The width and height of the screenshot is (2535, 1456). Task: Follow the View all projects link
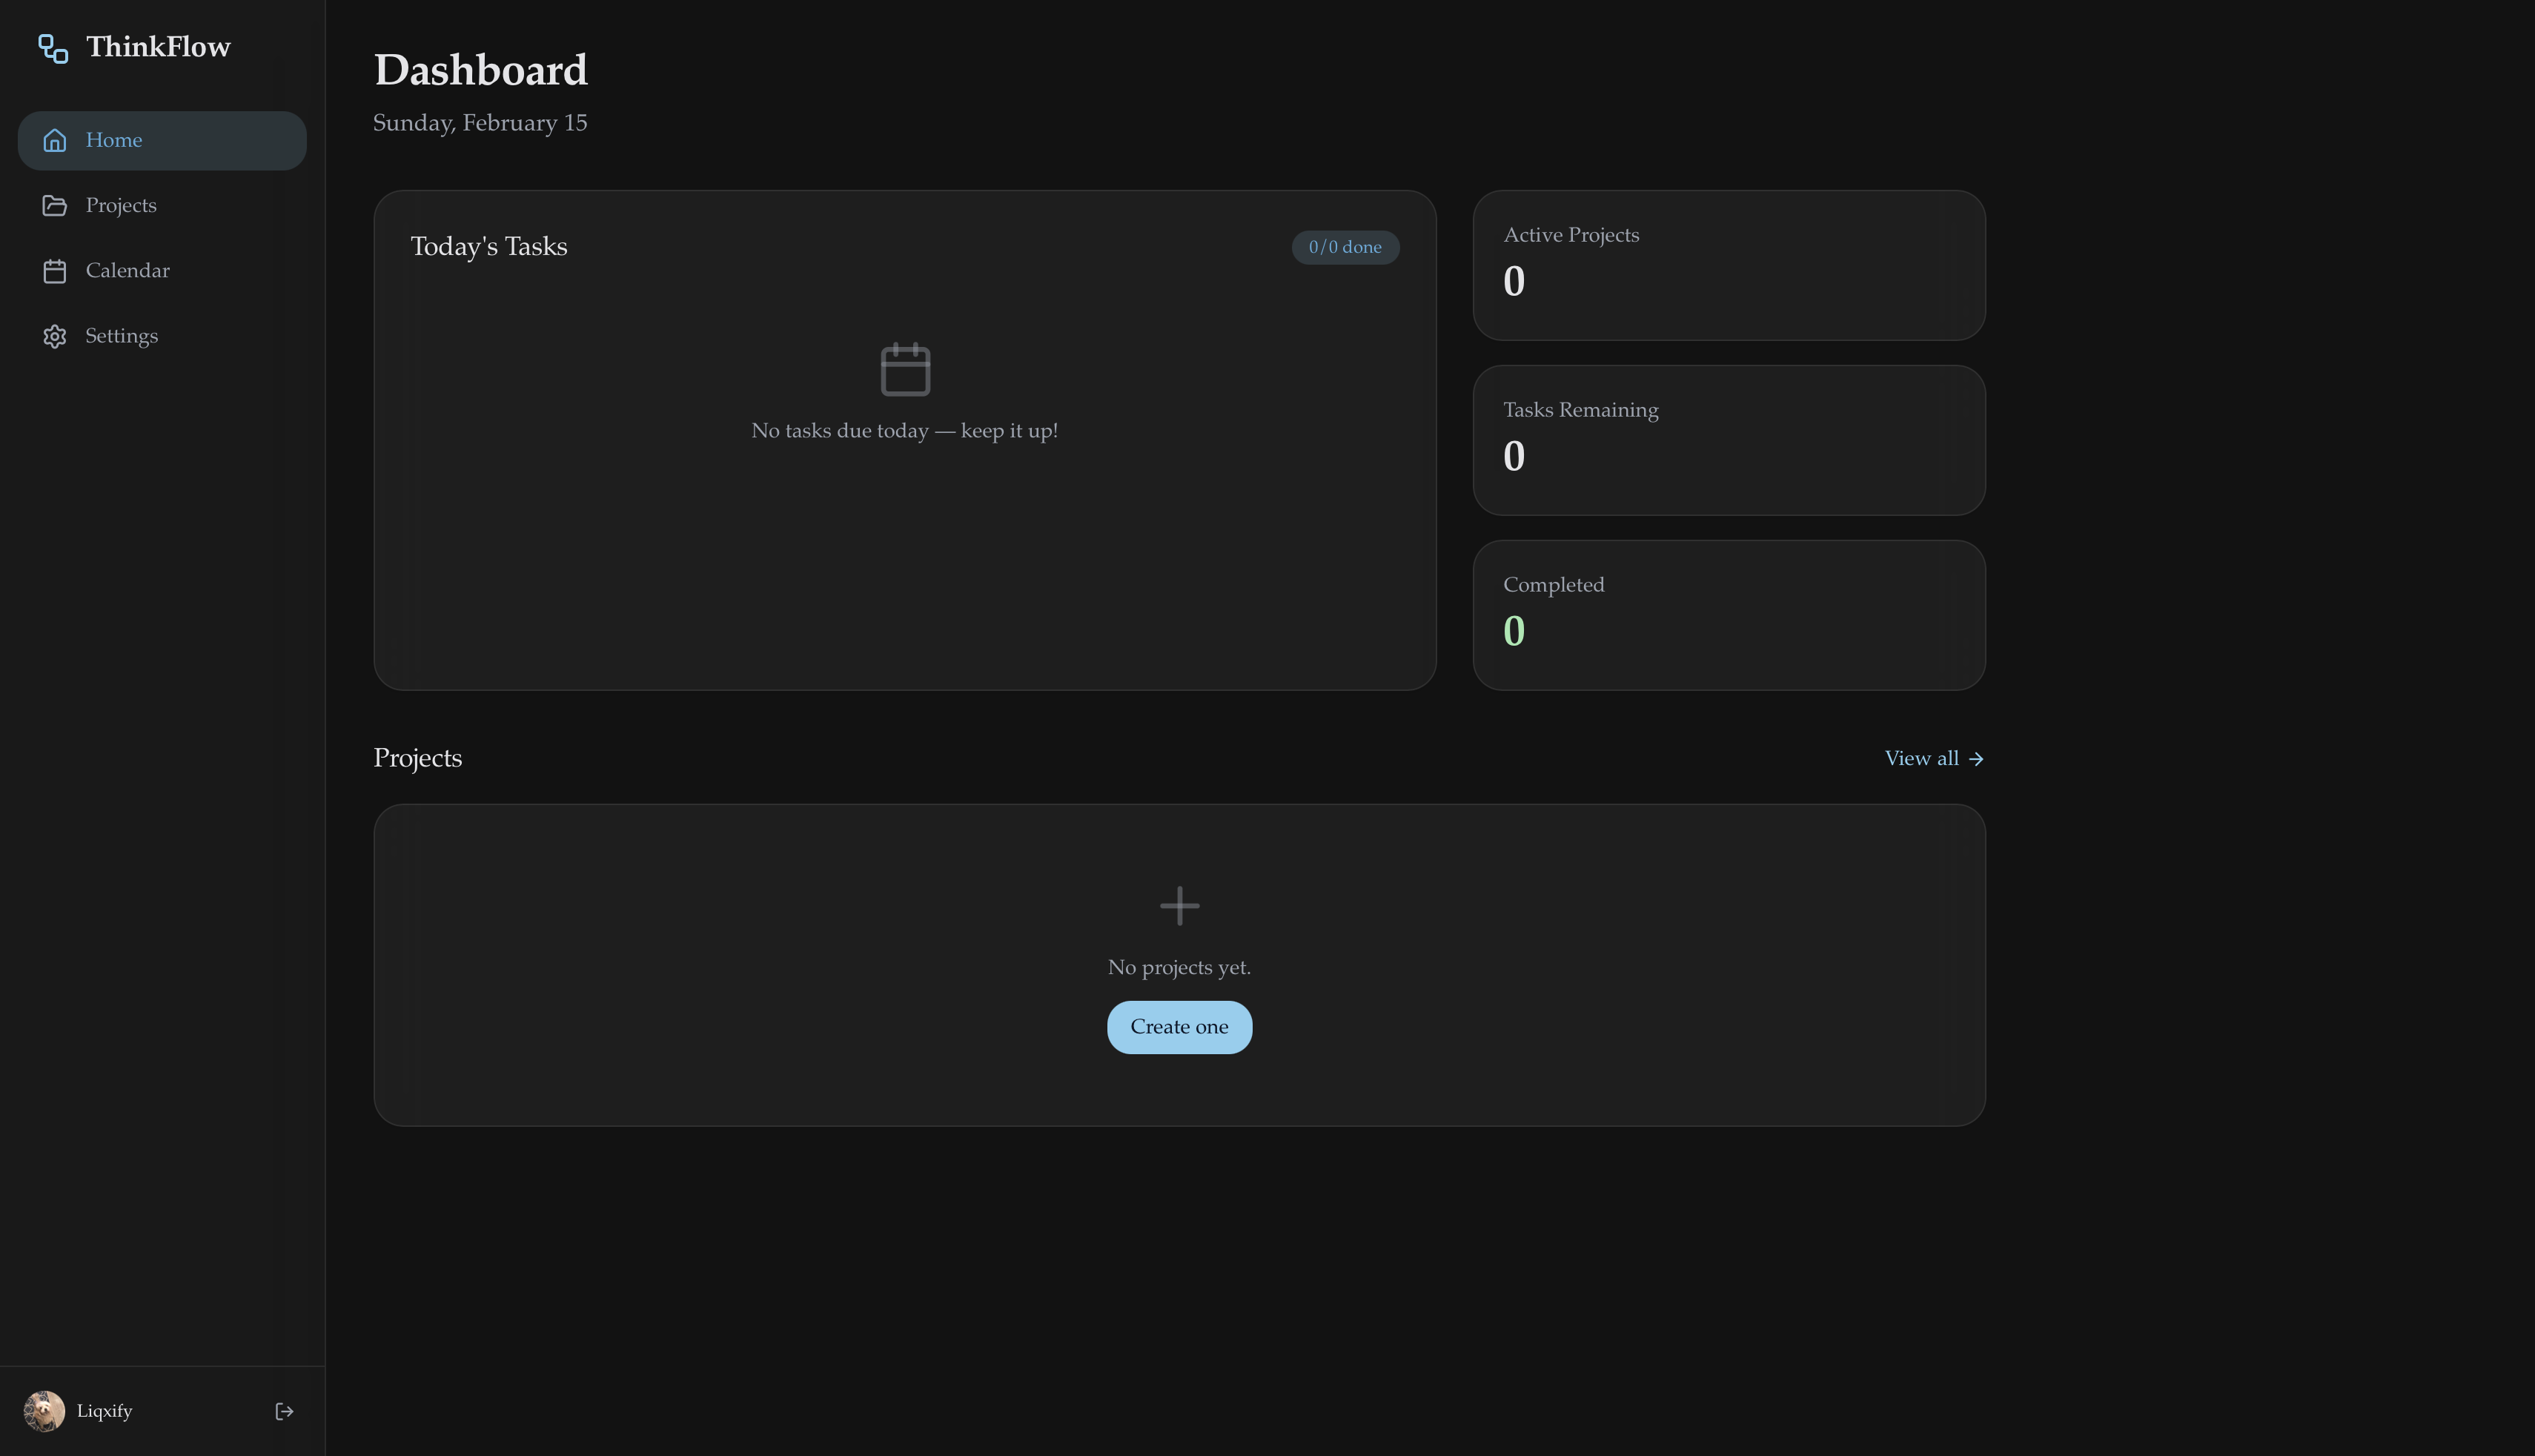tap(1921, 759)
